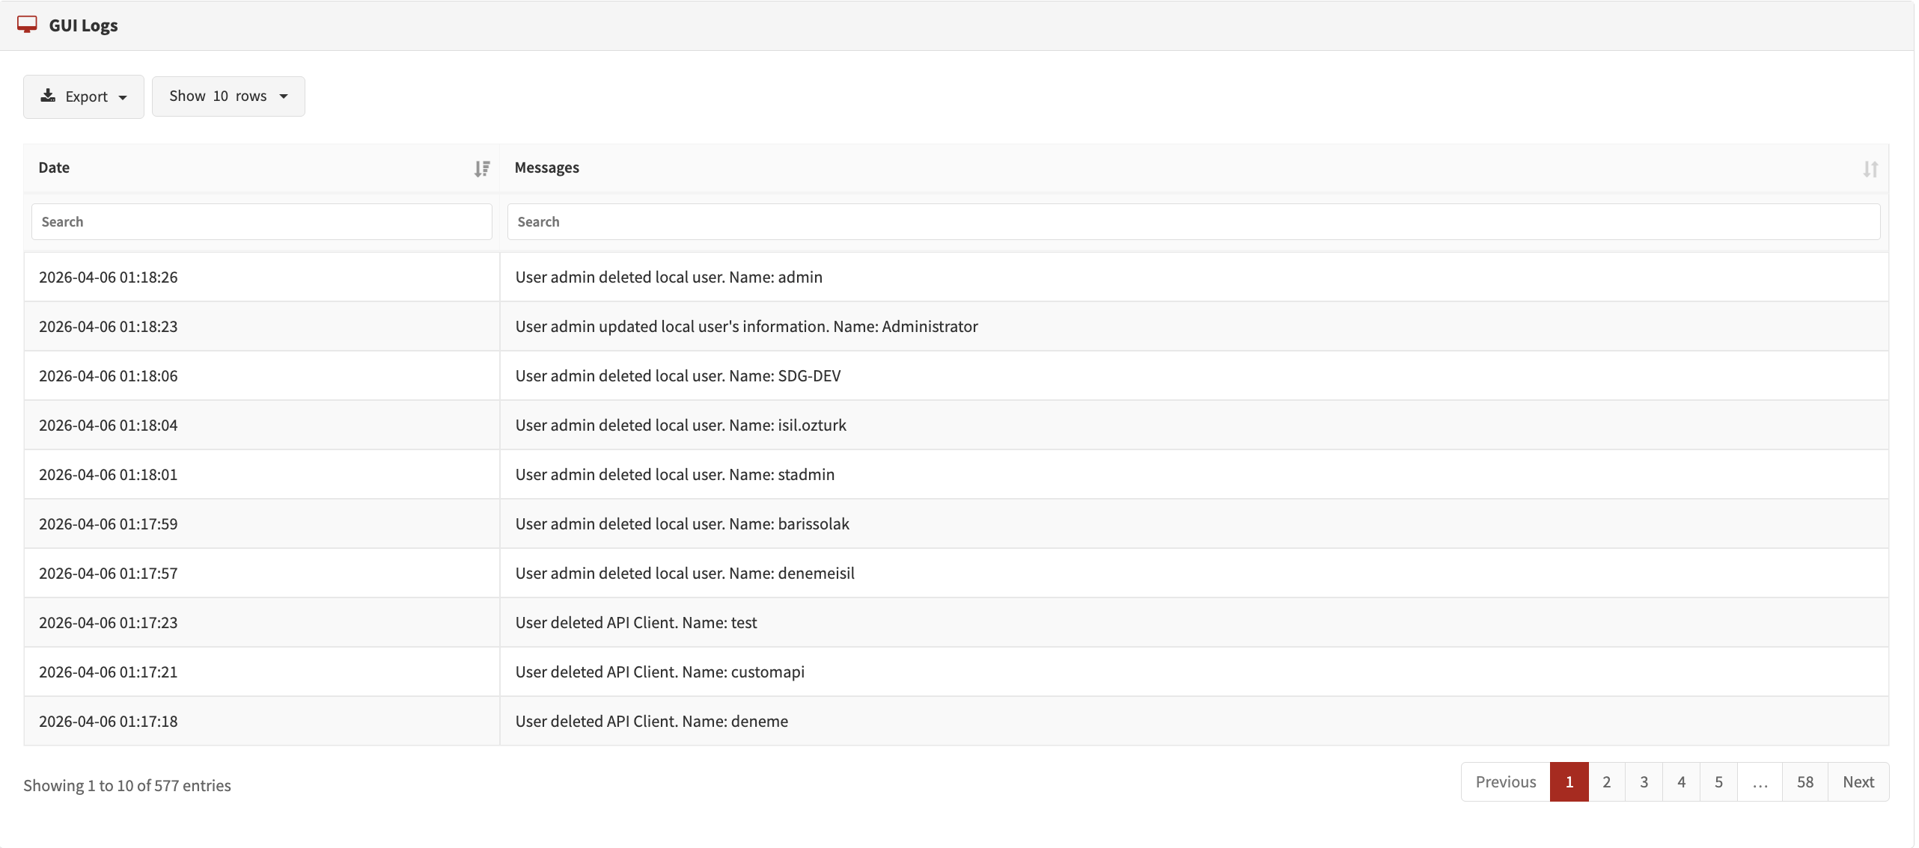
Task: Click the GUI Logs monitor icon
Action: [27, 25]
